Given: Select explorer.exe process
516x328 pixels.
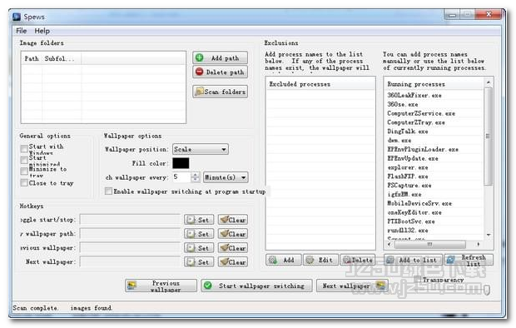Looking at the screenshot, I should (x=408, y=167).
